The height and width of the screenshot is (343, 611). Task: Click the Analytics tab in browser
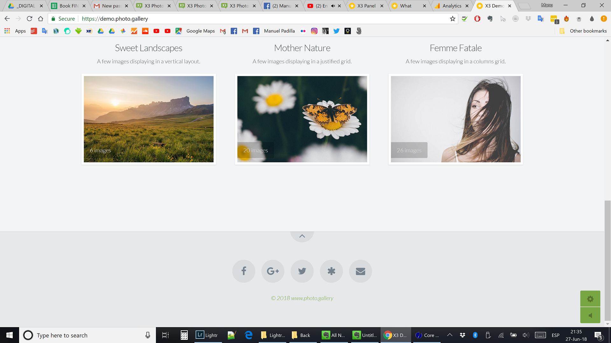click(451, 5)
